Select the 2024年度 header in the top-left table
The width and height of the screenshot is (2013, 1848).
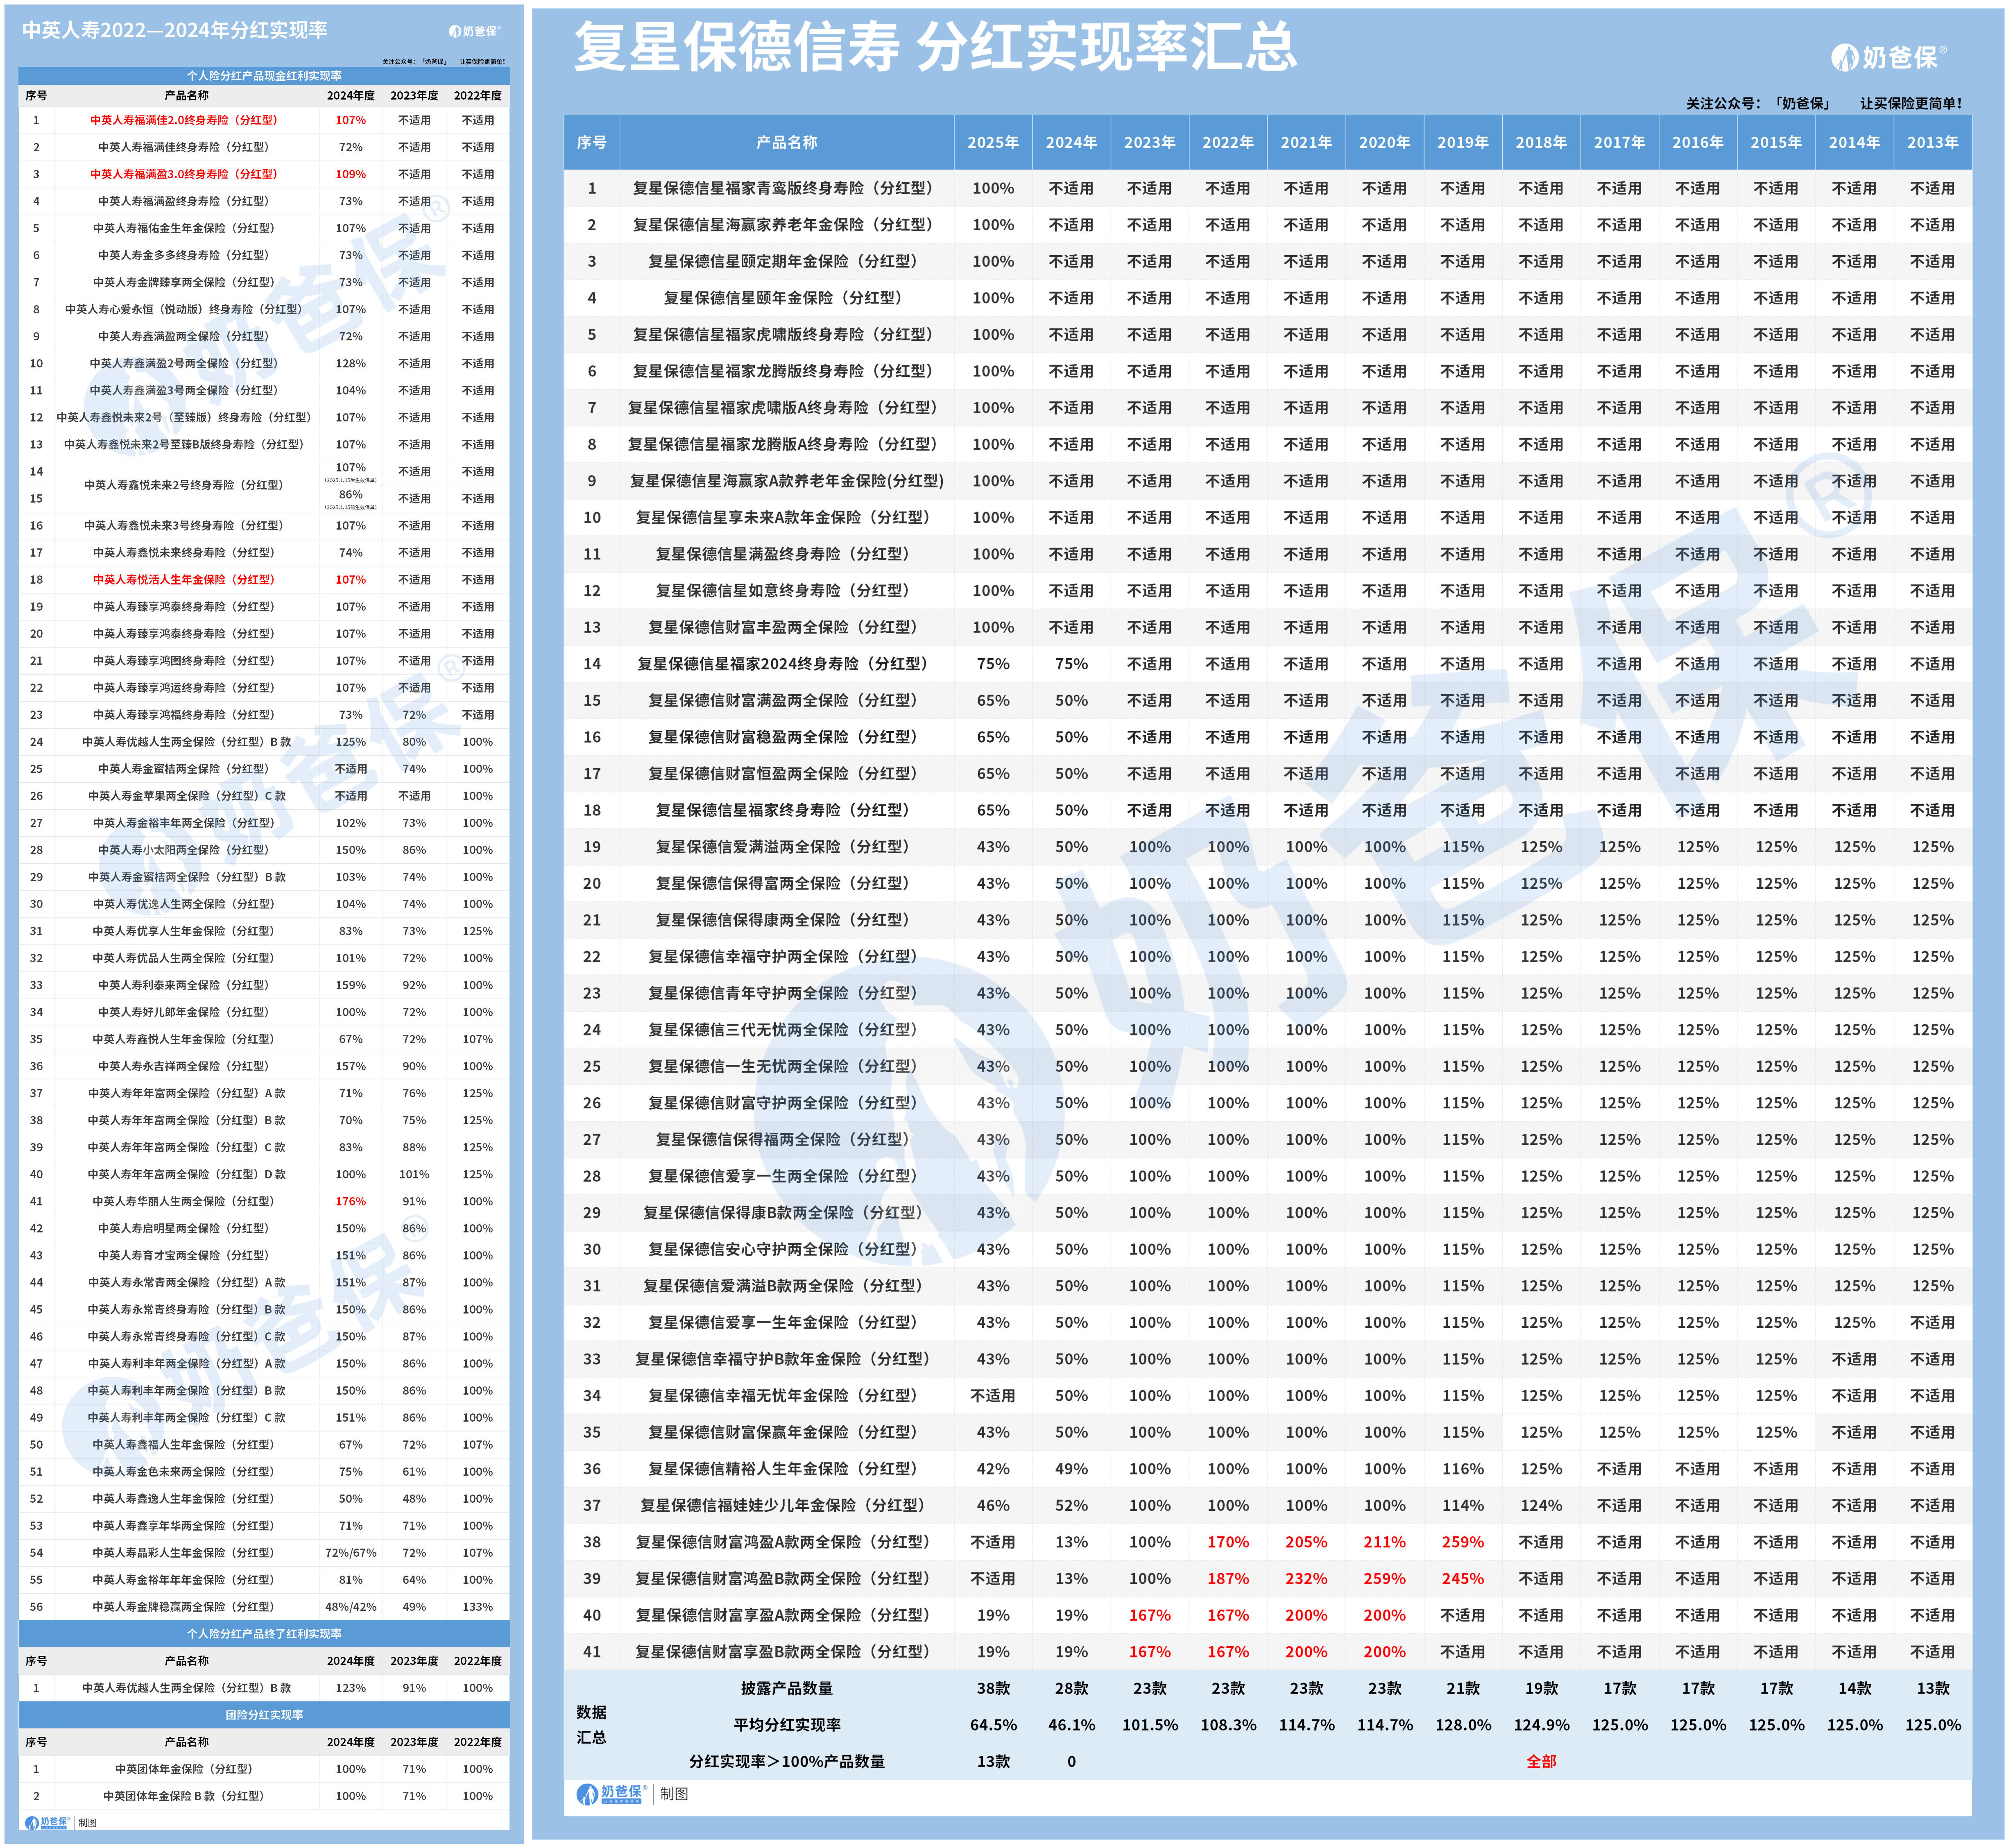tap(350, 96)
